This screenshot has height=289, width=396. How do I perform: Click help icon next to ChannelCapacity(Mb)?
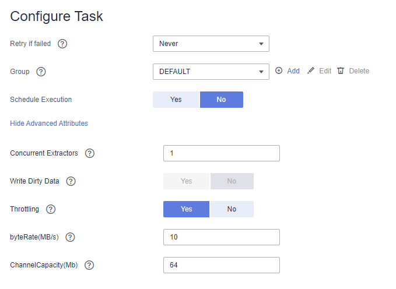(x=89, y=265)
